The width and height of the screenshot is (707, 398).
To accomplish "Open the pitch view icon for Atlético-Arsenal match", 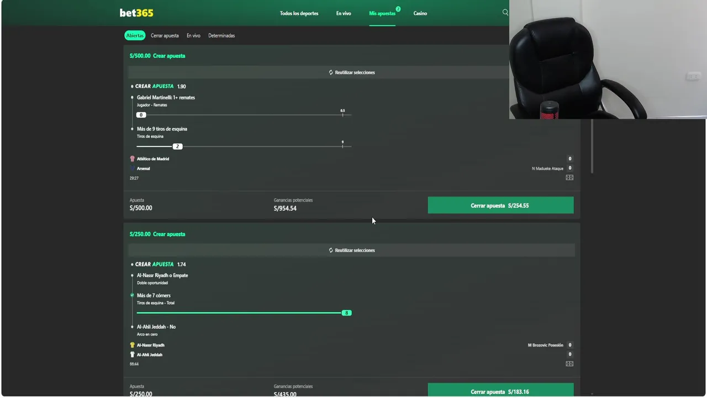I will pyautogui.click(x=569, y=177).
